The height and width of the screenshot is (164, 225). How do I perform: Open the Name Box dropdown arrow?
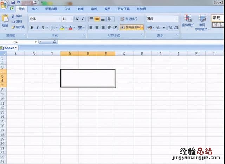36,42
